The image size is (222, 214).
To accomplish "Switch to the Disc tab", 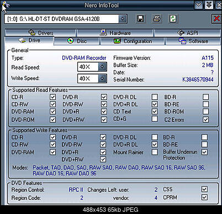I will (77, 41).
